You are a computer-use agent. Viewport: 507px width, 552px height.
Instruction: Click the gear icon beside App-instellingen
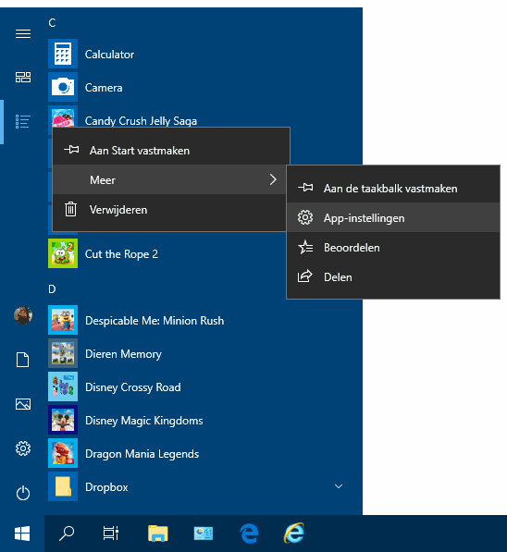[x=305, y=217]
